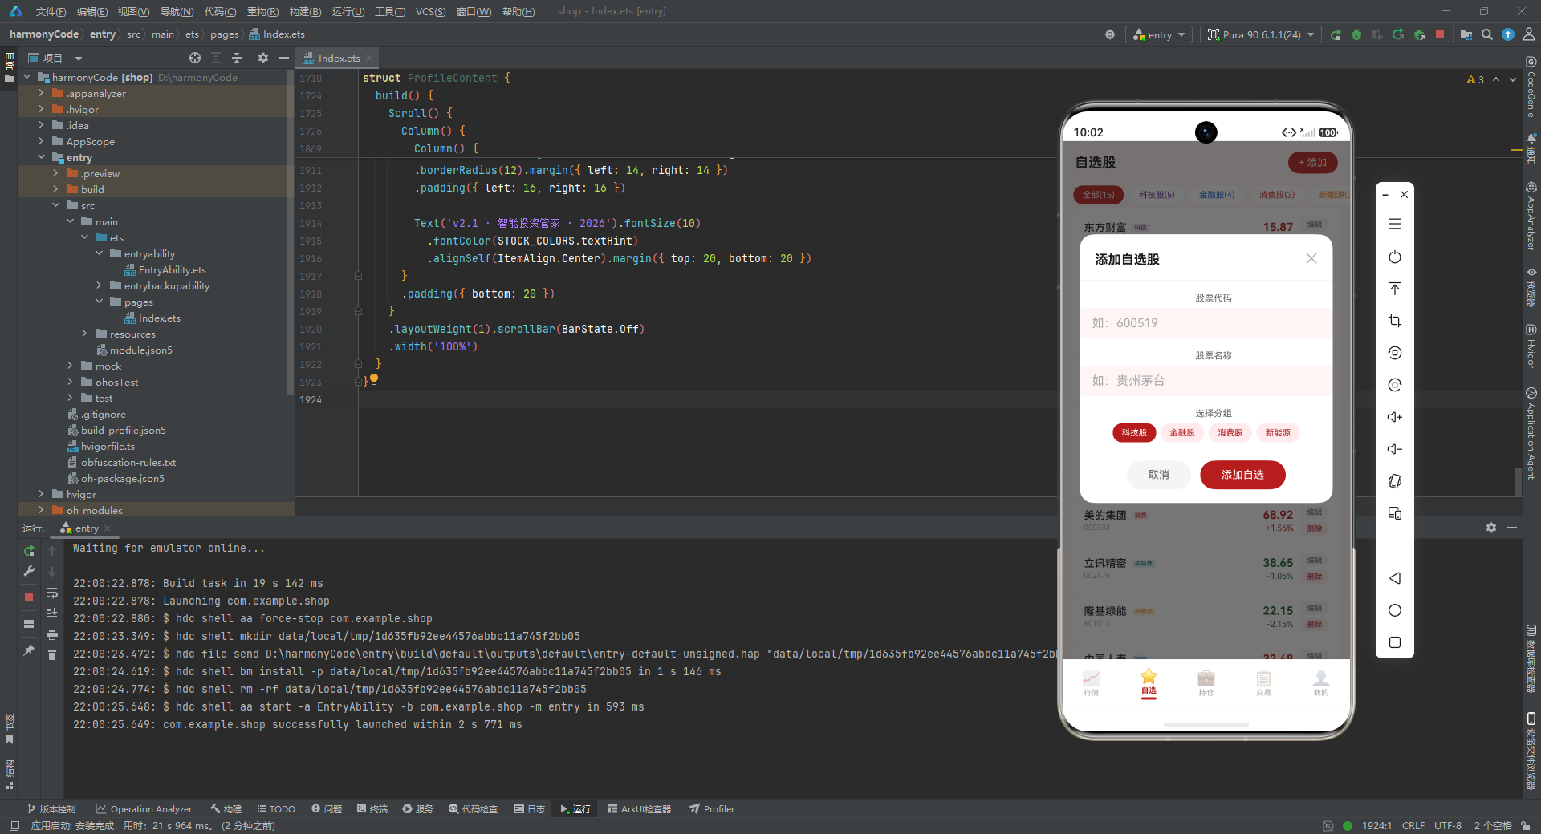Click emulator recent apps square button
Image resolution: width=1541 pixels, height=834 pixels.
pos(1395,642)
